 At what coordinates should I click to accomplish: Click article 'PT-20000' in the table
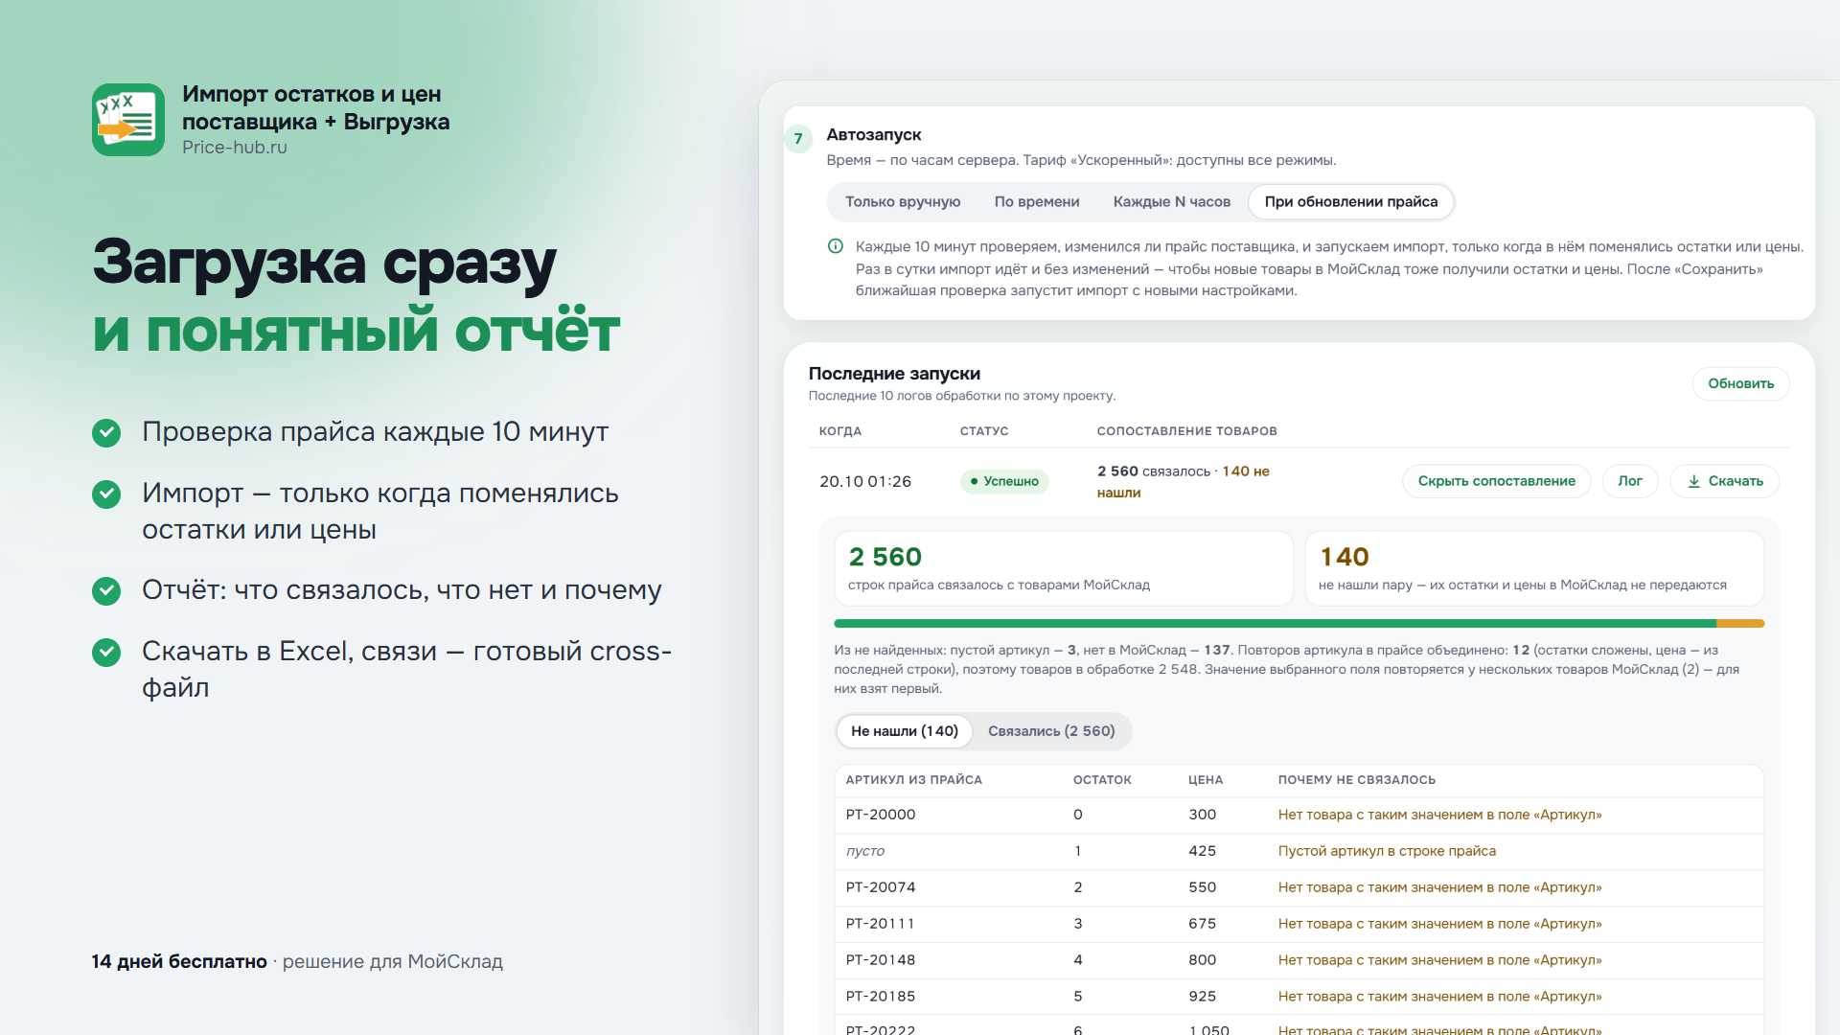pos(881,815)
